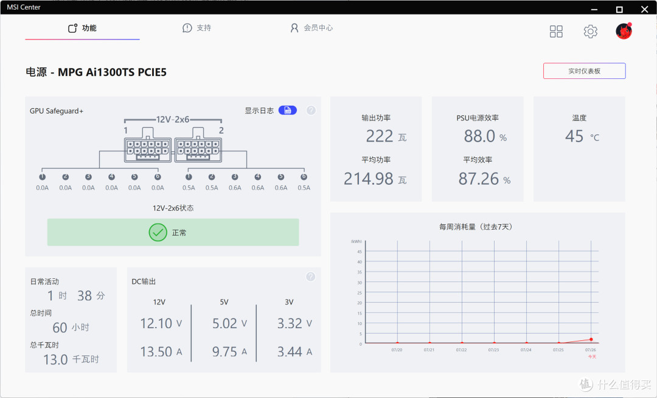Viewport: 657px width, 398px height.
Task: Click 12V-2x6 connector 2 diagram
Action: click(198, 145)
